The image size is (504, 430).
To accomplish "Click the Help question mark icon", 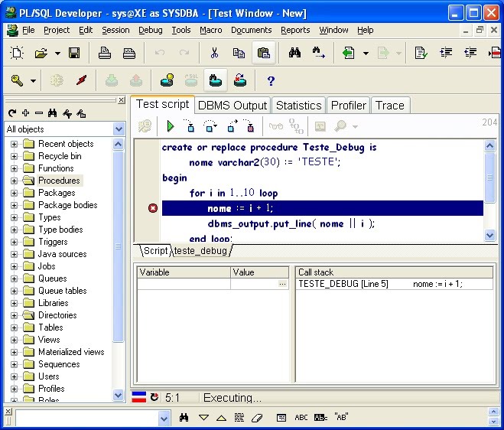I will coord(271,80).
